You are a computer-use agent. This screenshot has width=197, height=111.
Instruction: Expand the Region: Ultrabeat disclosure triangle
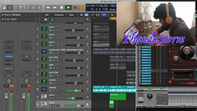(3, 15)
